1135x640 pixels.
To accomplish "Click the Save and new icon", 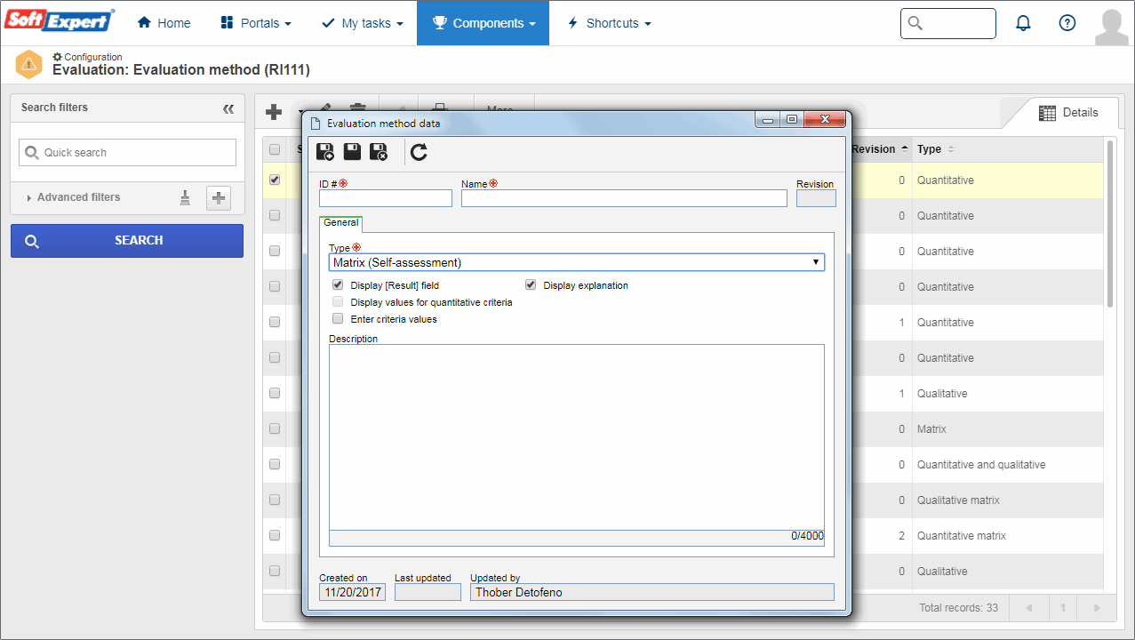I will (325, 152).
